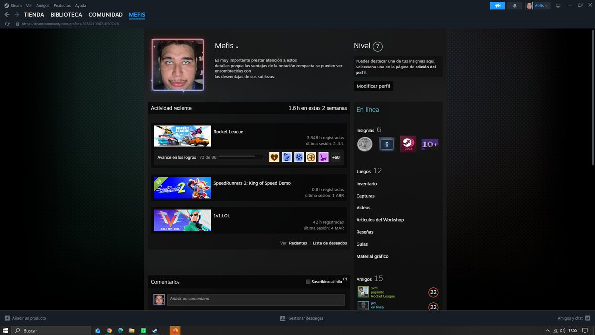
Task: Click the +68 more achievements counter
Action: 336,157
